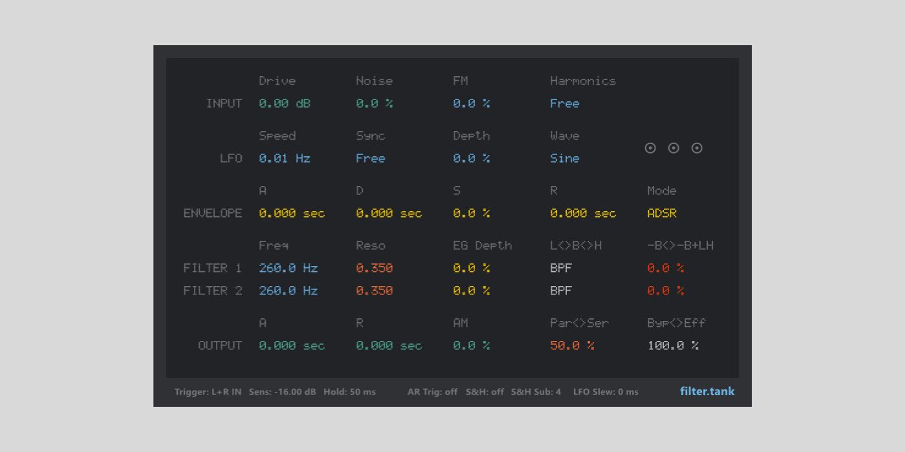Click the third circular LFO indicator icon
Screen dimensions: 905x452
pyautogui.click(x=697, y=148)
